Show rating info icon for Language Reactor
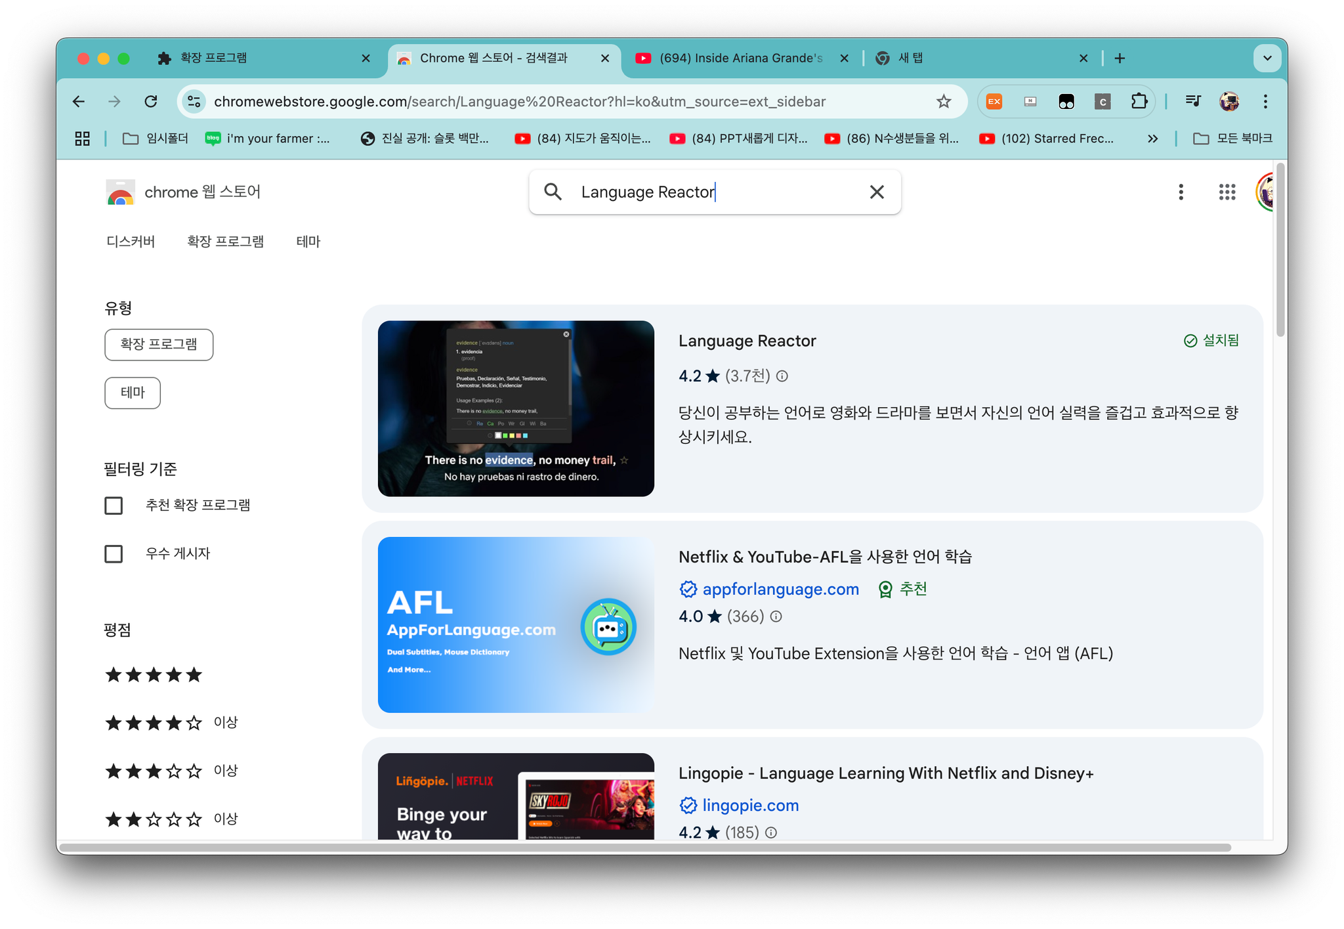 tap(782, 376)
